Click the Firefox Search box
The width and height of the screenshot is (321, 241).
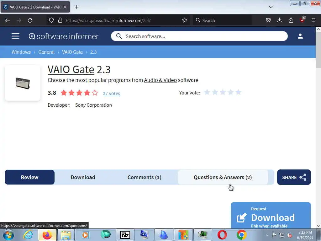(x=222, y=20)
